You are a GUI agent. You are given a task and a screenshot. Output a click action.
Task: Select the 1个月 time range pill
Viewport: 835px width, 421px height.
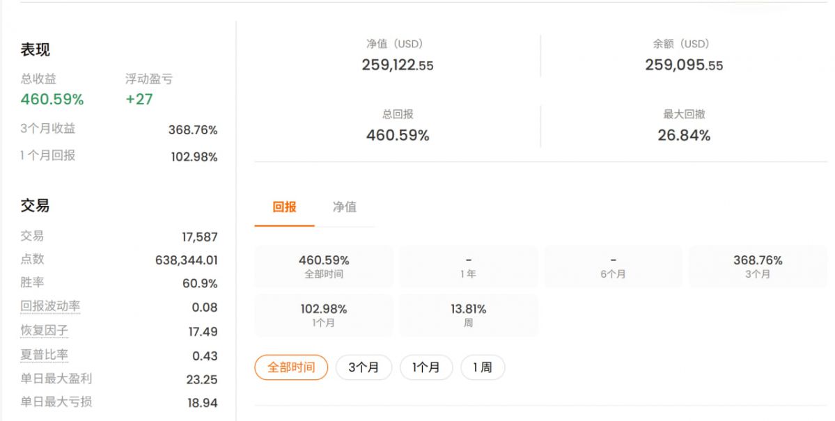point(426,367)
